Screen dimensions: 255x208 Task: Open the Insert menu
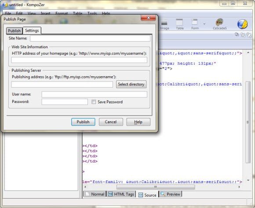coord(45,13)
